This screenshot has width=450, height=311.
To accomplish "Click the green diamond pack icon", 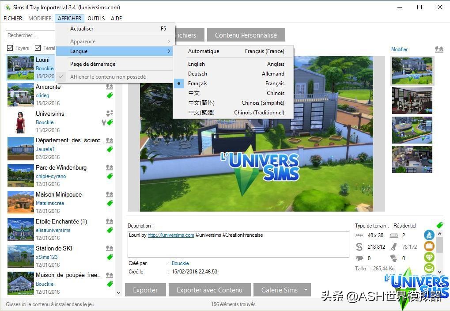I will (429, 257).
